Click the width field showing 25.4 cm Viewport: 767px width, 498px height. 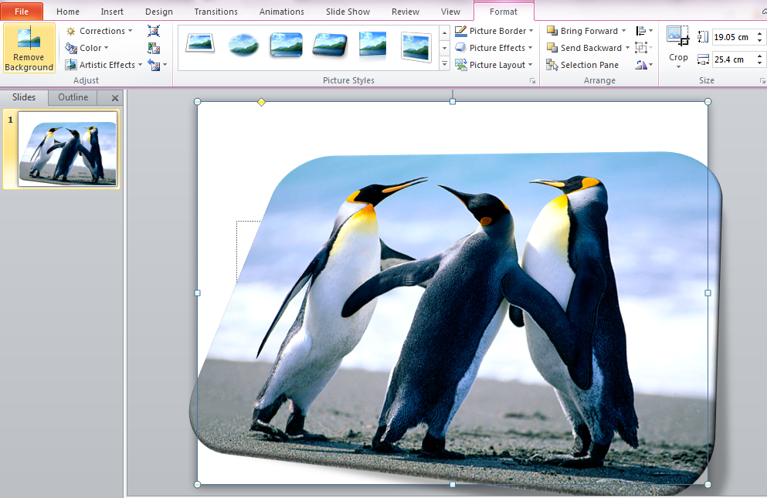(x=731, y=59)
